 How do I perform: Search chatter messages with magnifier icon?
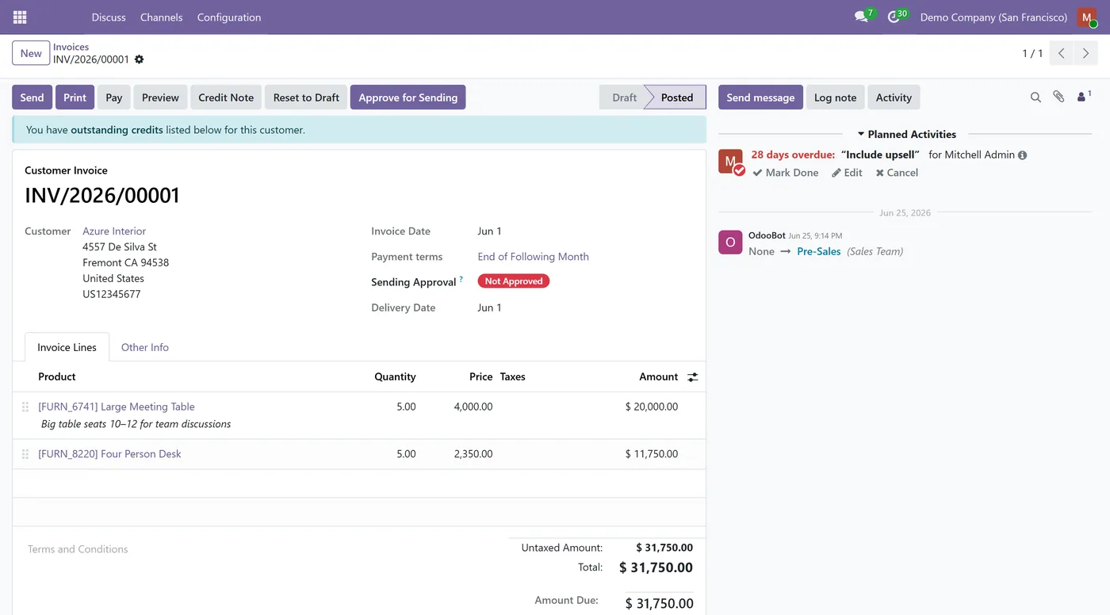point(1035,97)
